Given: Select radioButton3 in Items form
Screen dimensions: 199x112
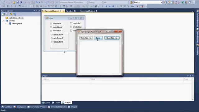Looking at the screenshot, I should coord(56,30).
